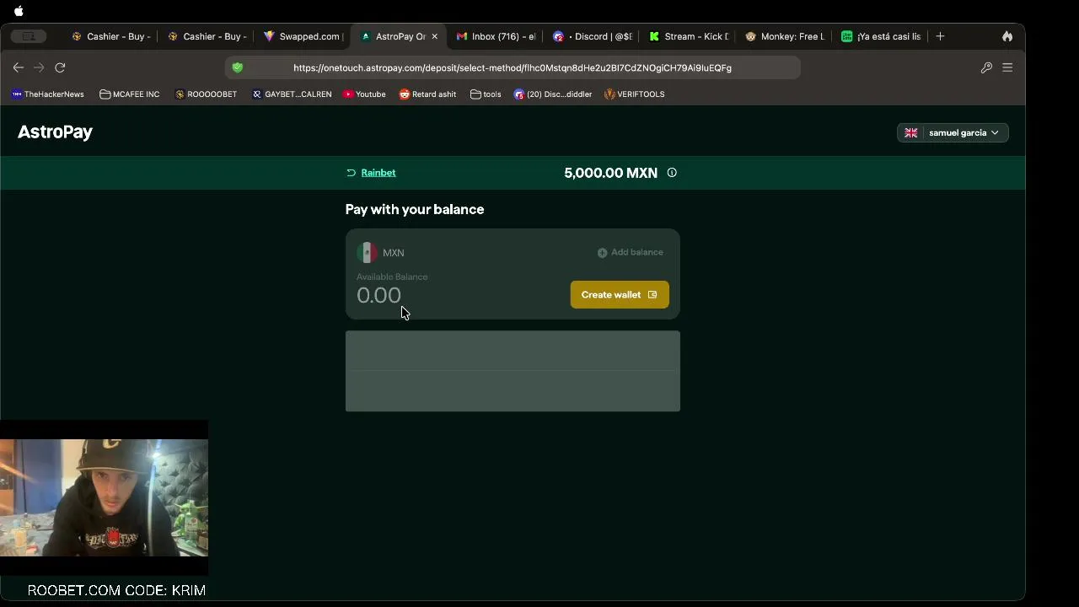This screenshot has width=1079, height=607.
Task: Click the webcam overlay thumbnail
Action: (x=104, y=497)
